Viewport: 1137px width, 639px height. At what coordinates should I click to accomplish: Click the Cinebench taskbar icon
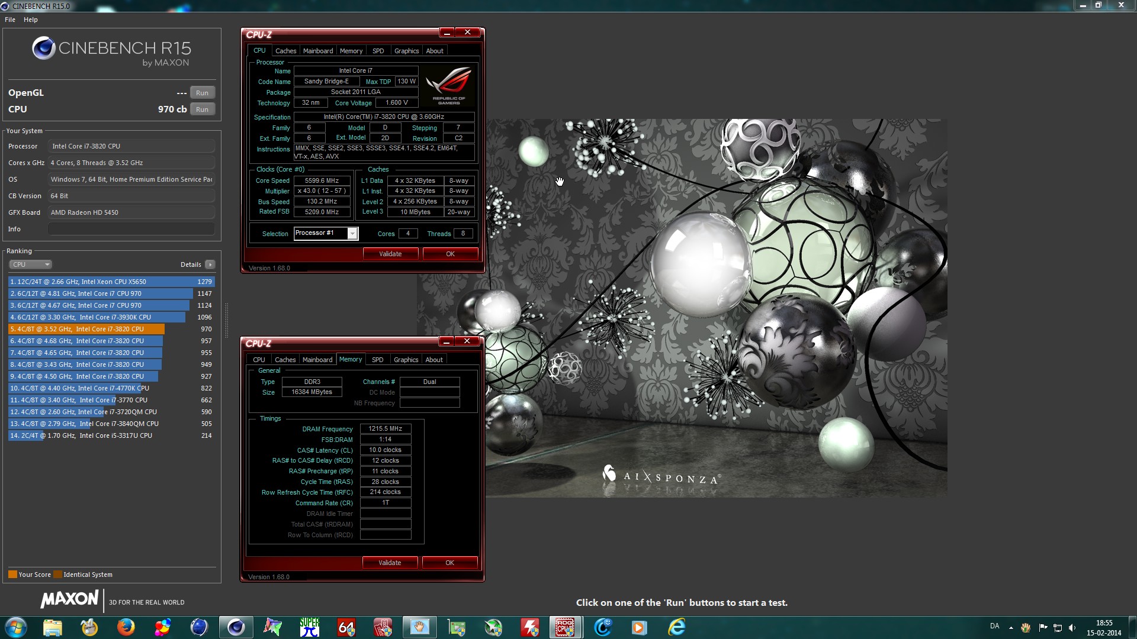click(236, 627)
